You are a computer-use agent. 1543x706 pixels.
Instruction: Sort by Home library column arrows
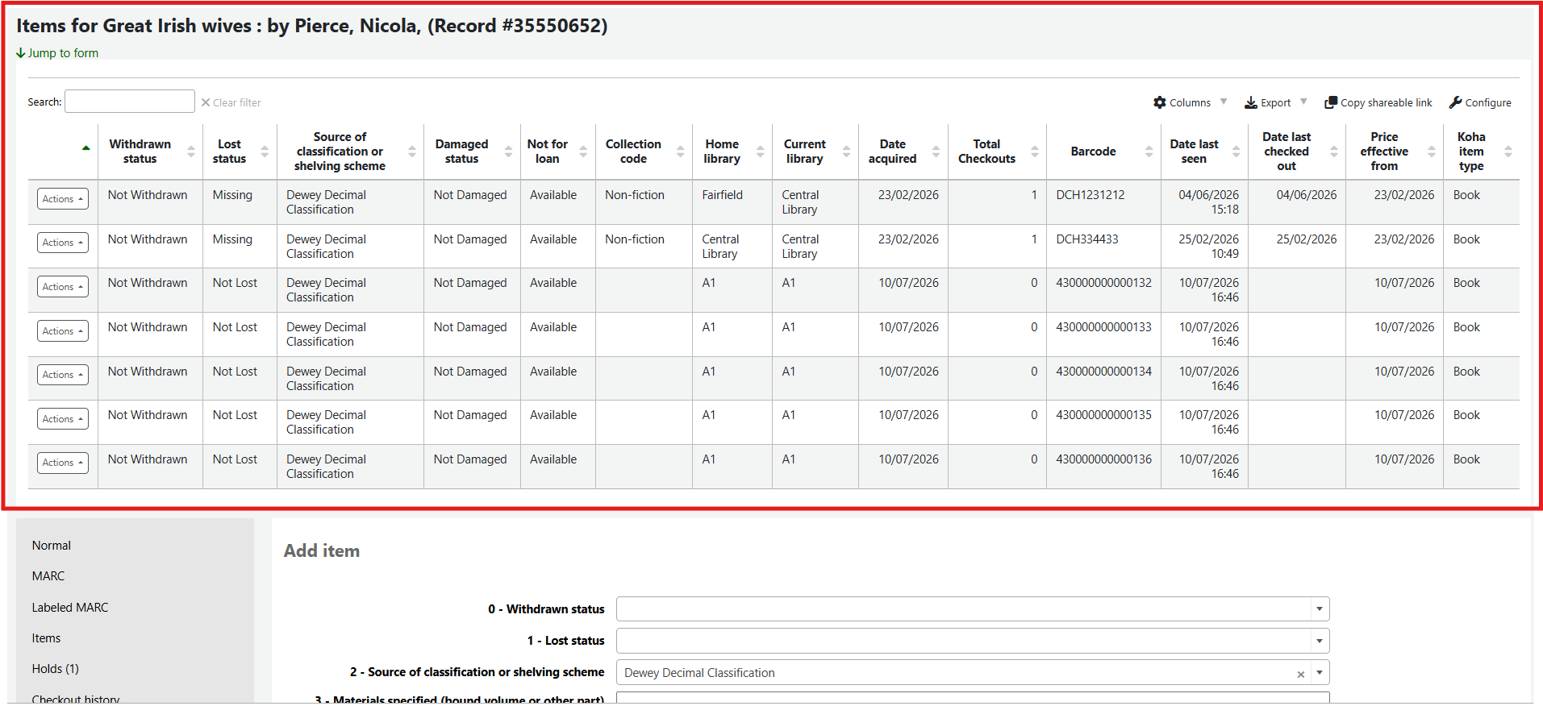click(761, 152)
